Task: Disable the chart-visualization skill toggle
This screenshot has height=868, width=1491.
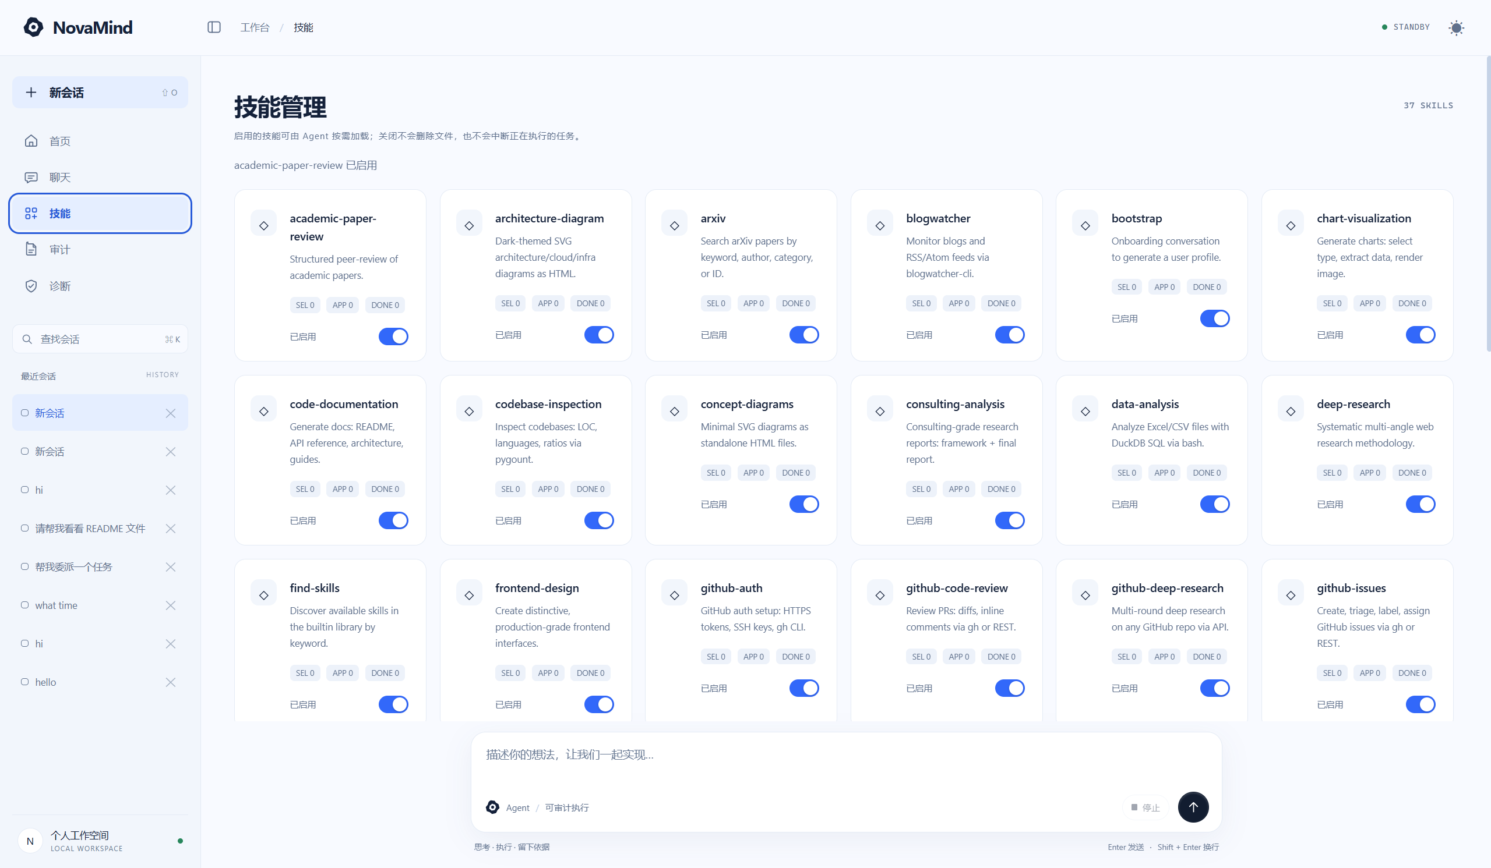Action: click(1420, 335)
